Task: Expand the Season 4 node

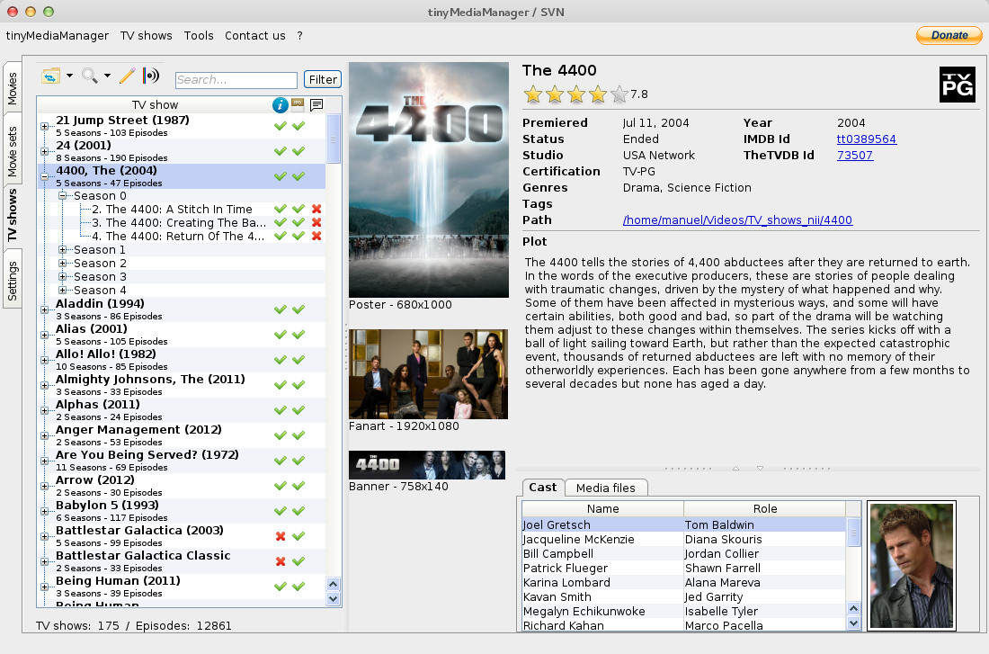Action: pyautogui.click(x=62, y=290)
